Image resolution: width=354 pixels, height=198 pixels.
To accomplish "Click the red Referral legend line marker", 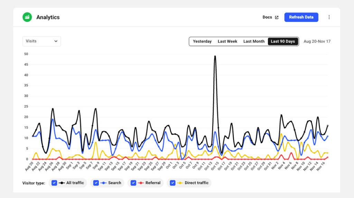I will [141, 183].
